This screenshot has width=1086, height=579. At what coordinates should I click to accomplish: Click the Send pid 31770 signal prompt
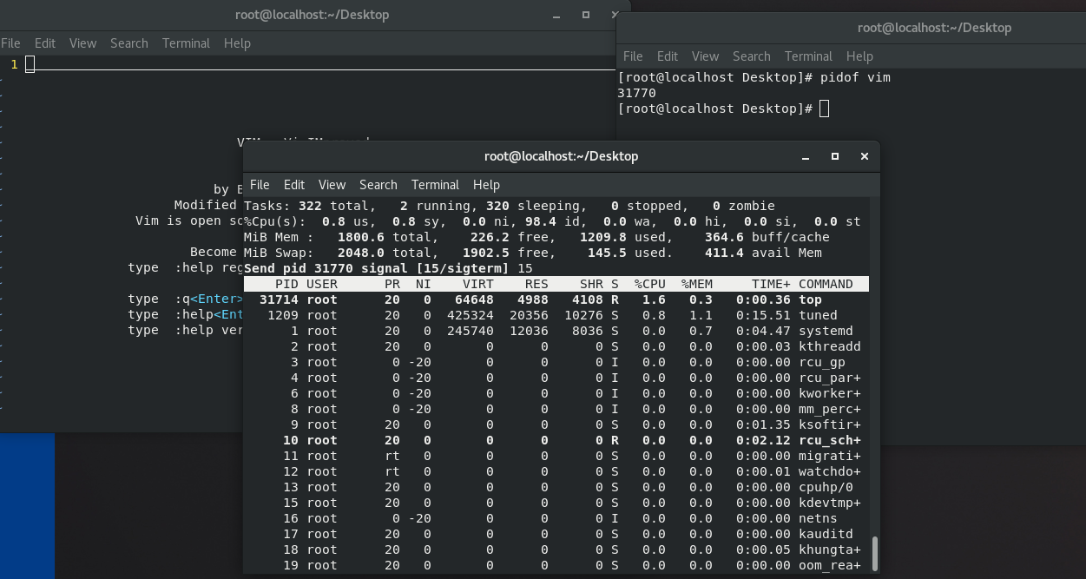389,268
